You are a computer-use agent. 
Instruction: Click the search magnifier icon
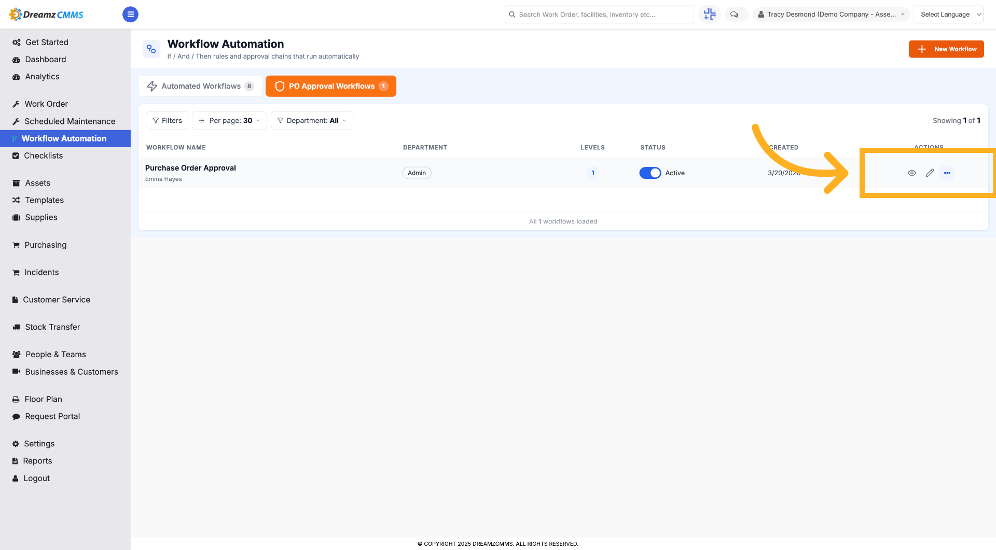[x=512, y=15]
